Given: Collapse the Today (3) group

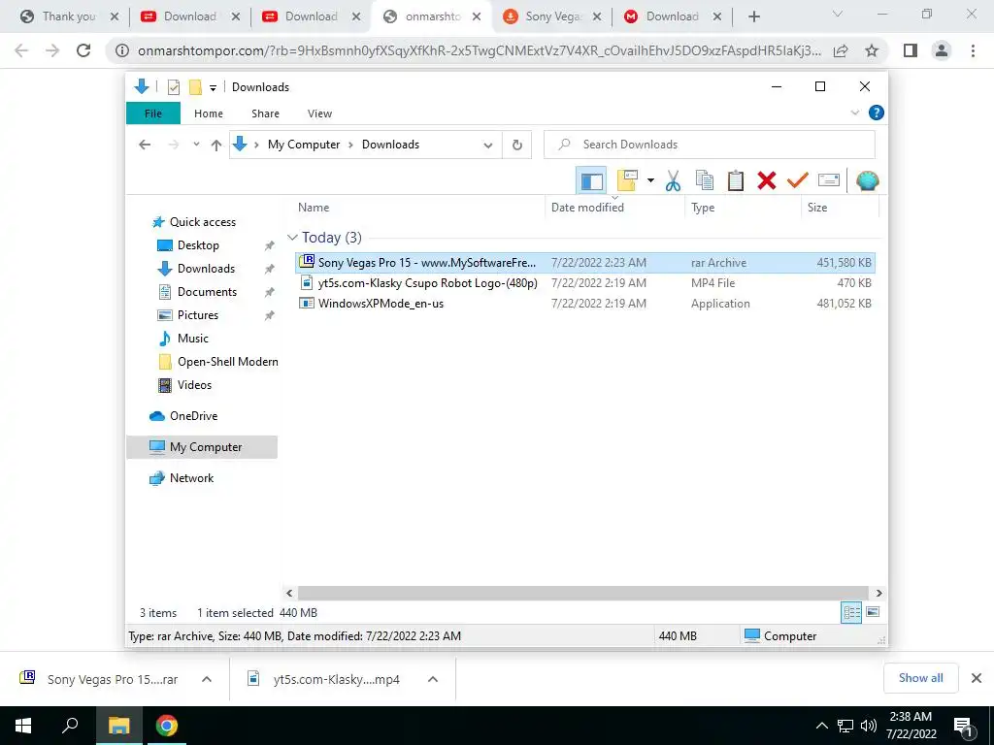Looking at the screenshot, I should [x=292, y=238].
